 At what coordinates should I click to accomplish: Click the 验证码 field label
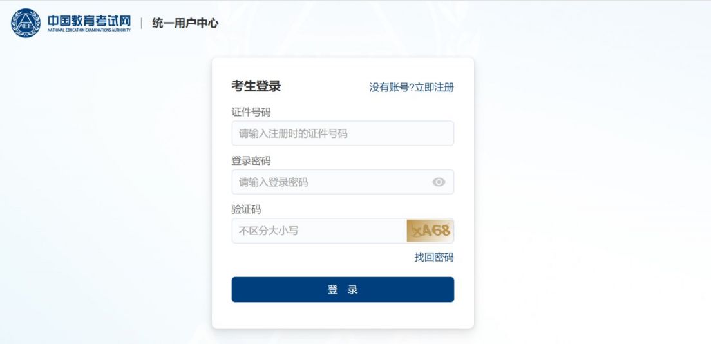pos(246,209)
